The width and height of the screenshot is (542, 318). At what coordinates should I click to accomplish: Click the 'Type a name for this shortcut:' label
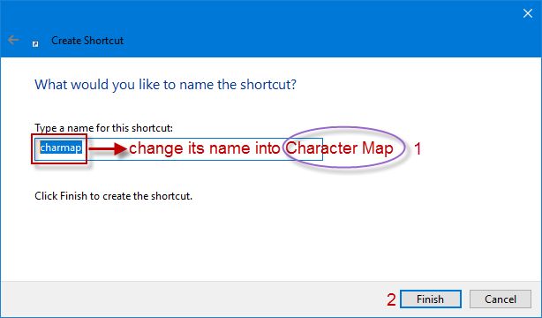(103, 128)
